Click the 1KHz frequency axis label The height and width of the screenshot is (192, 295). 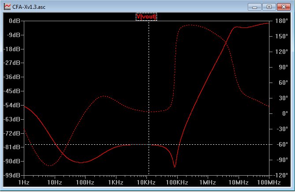pyautogui.click(x=116, y=182)
